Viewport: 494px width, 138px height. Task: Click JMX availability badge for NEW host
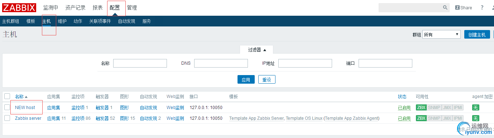coord(447,107)
